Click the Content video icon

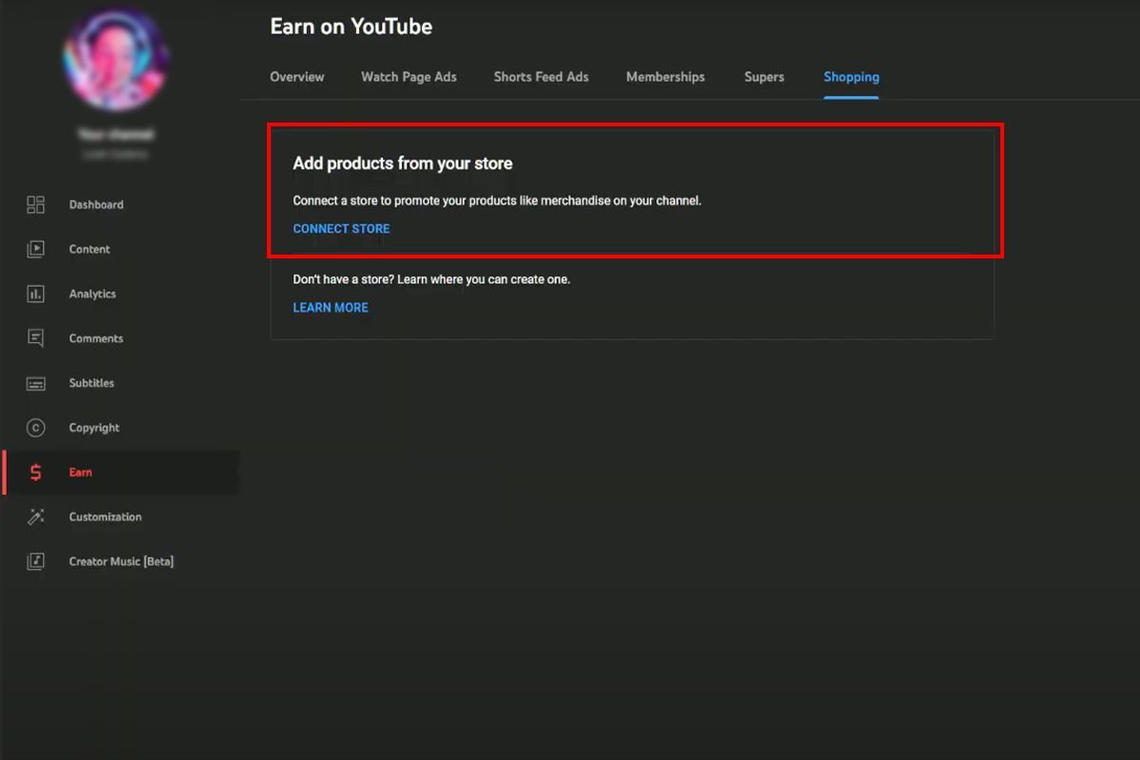click(35, 249)
